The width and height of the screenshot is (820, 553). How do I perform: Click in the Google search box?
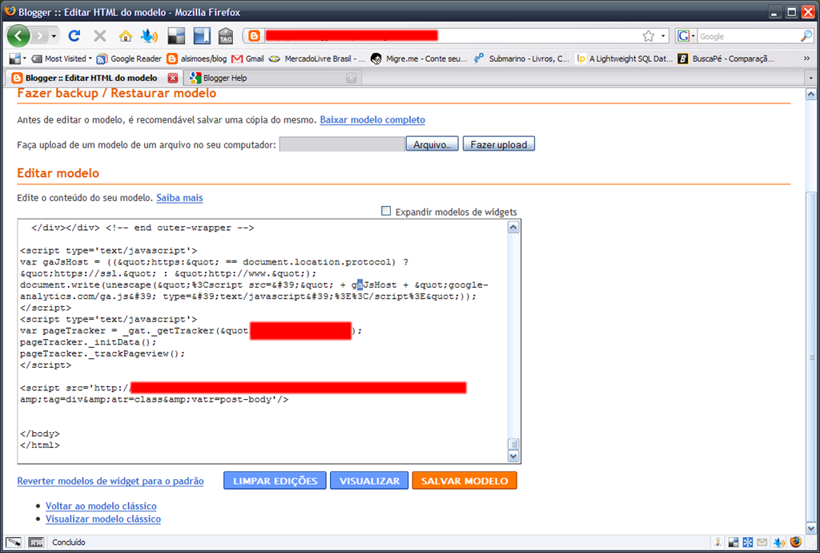click(749, 36)
